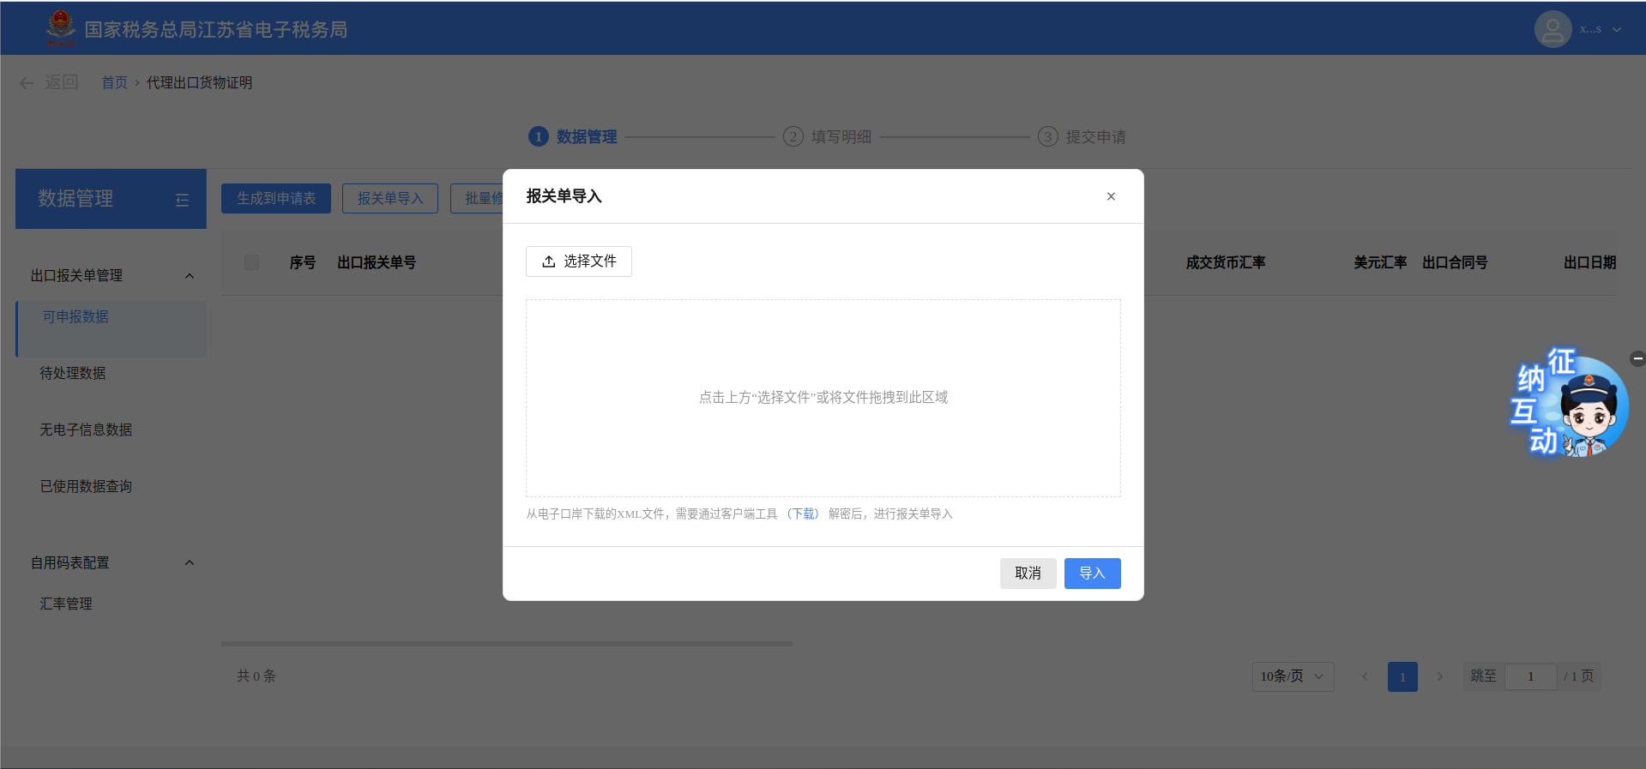Viewport: 1646px width, 769px height.
Task: Click the 返回 back arrow
Action: click(x=27, y=82)
